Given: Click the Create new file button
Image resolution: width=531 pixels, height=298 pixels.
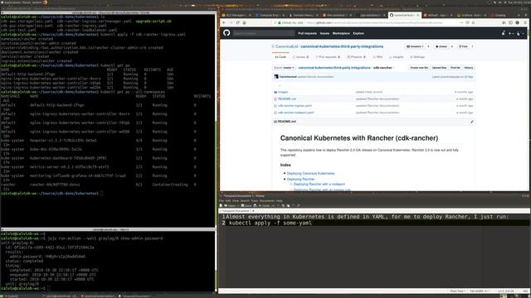Looking at the screenshot, I should 419,68.
